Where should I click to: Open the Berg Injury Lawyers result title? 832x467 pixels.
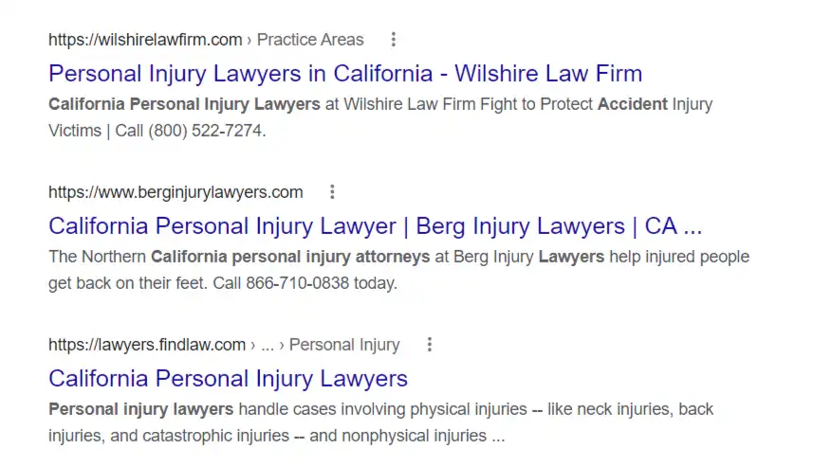pos(375,225)
